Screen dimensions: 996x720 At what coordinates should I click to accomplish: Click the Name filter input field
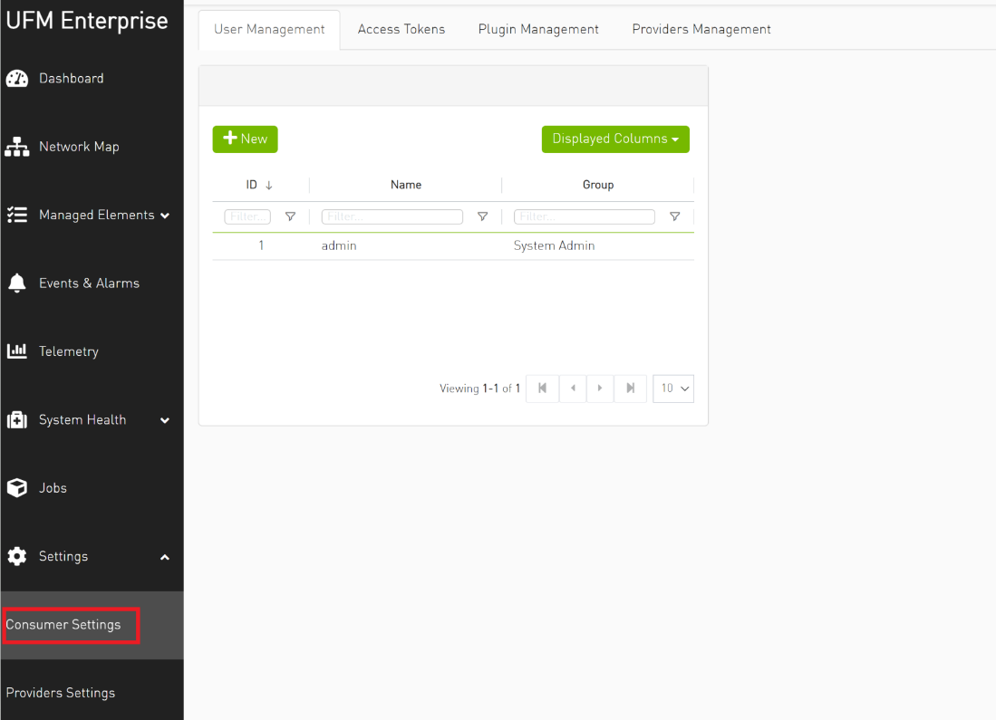click(392, 216)
